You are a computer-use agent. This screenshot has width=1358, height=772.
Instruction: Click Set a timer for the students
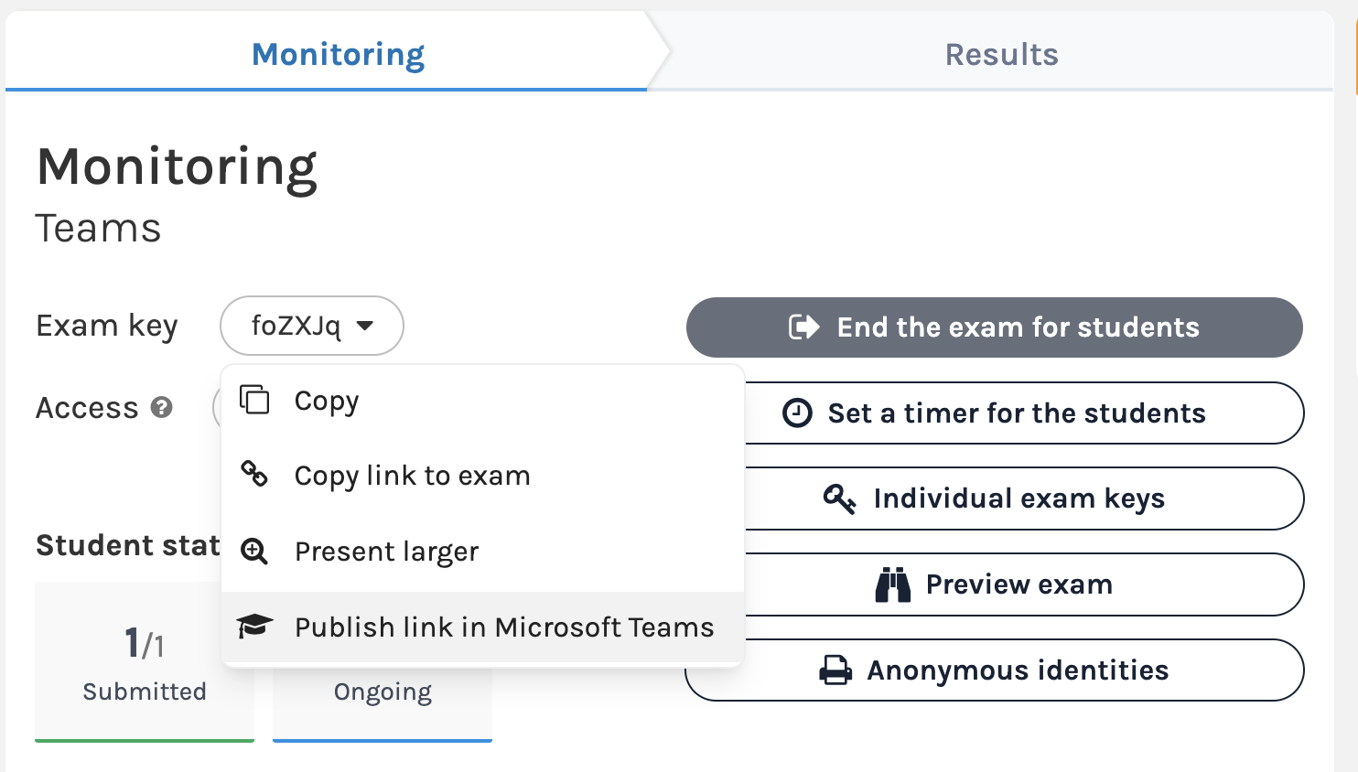[x=1016, y=413]
